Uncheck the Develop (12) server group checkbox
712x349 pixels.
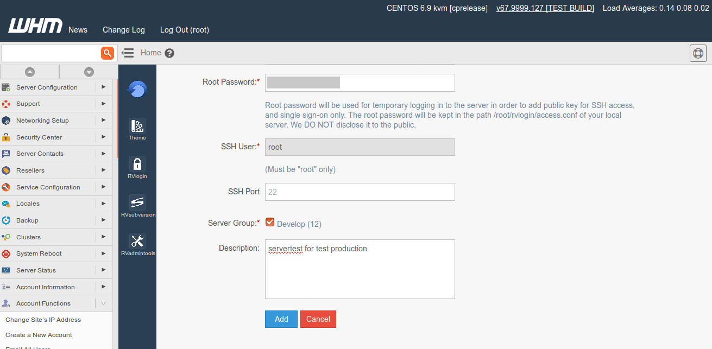click(270, 222)
